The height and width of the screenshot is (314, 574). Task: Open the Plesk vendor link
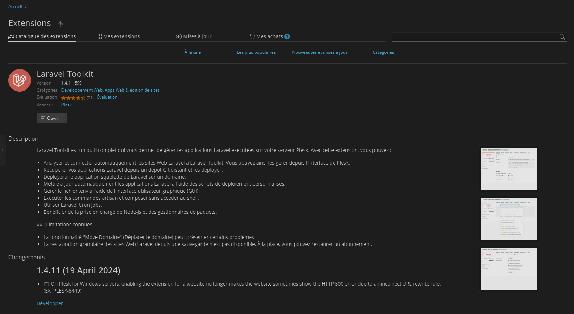tap(66, 105)
